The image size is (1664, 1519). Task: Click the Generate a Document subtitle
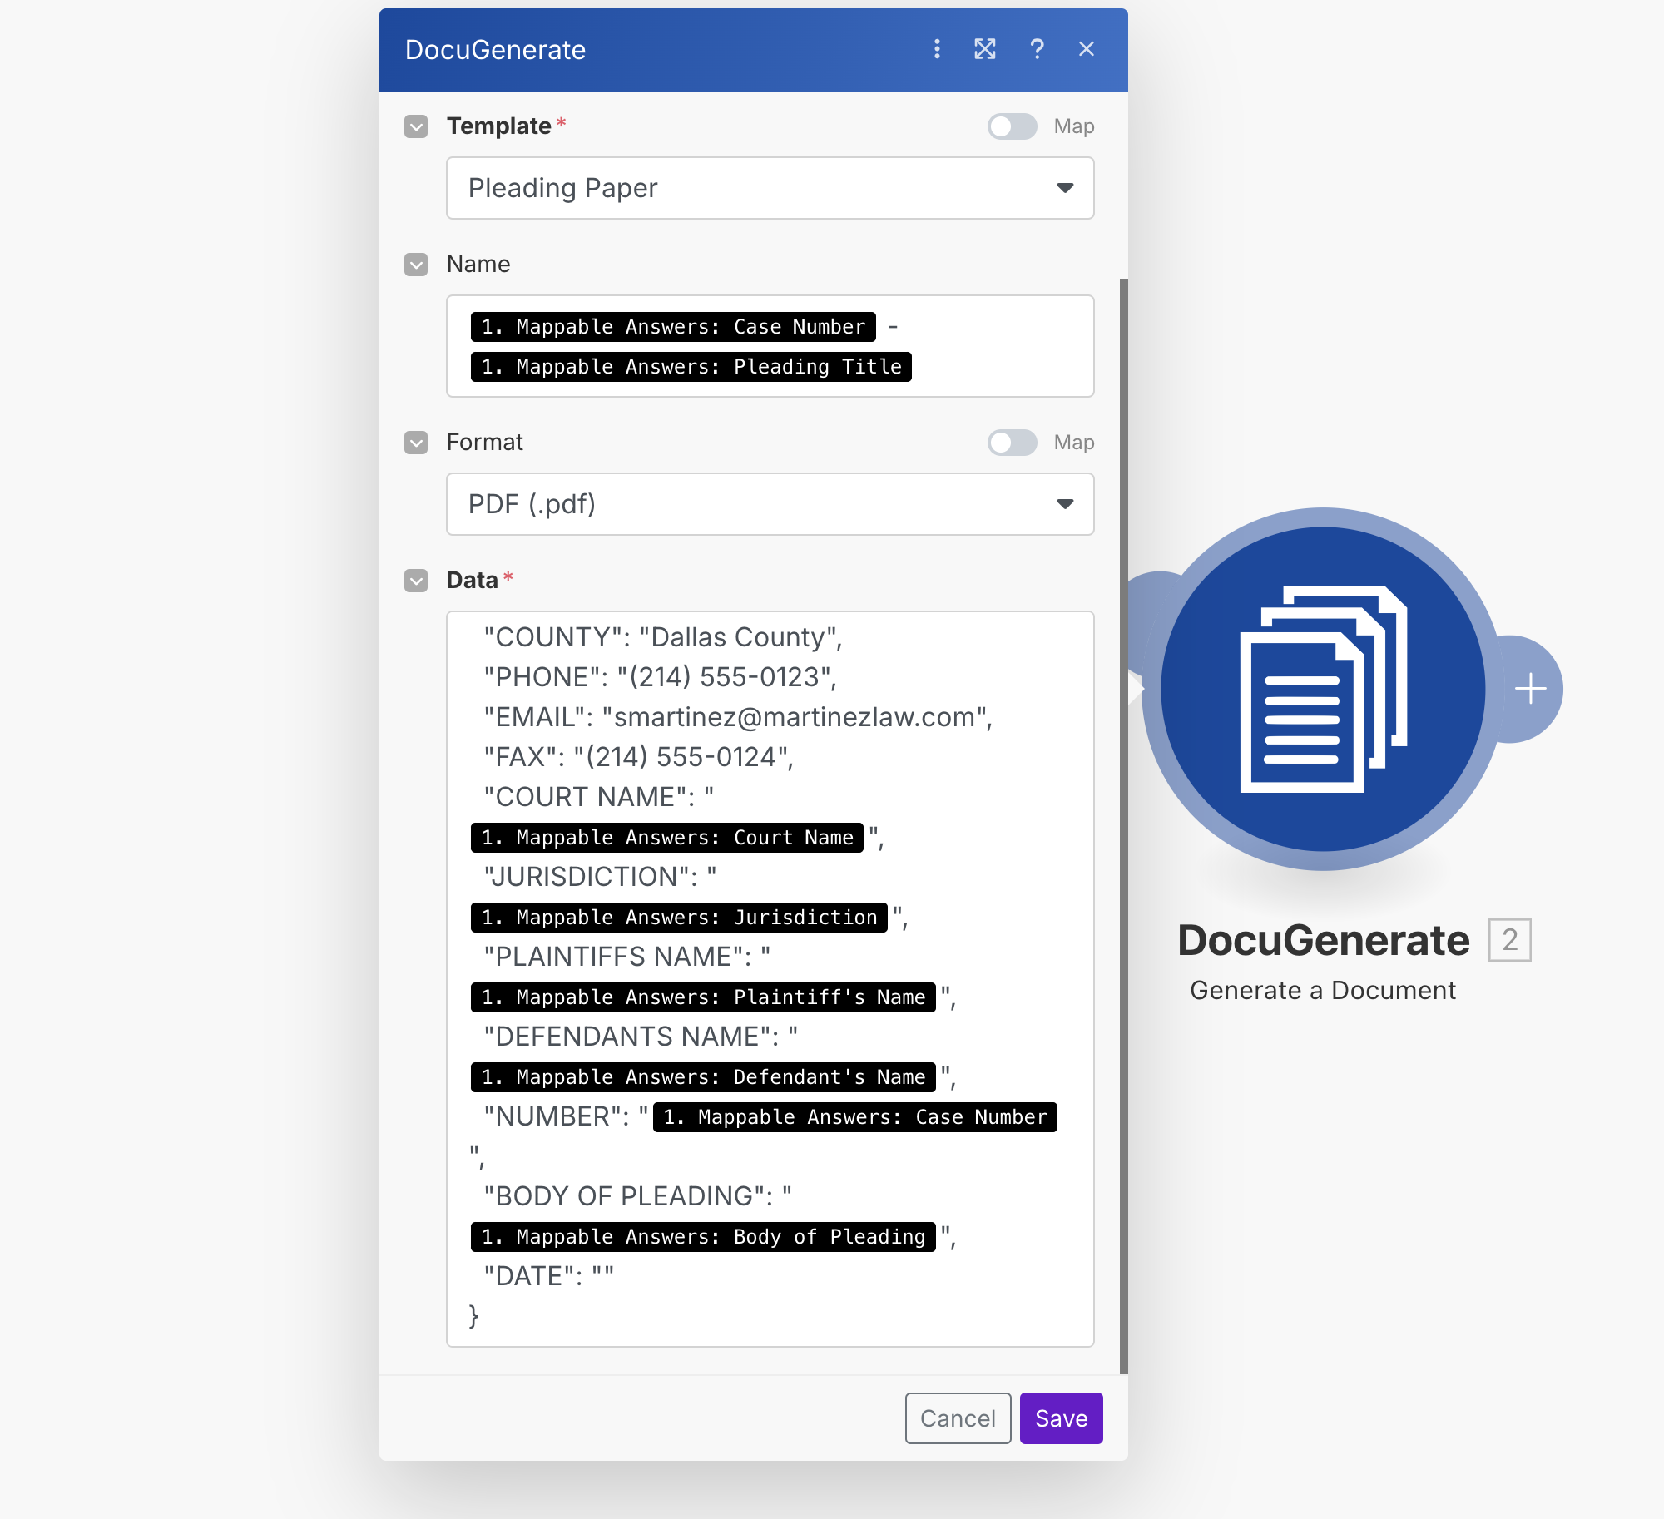coord(1323,990)
